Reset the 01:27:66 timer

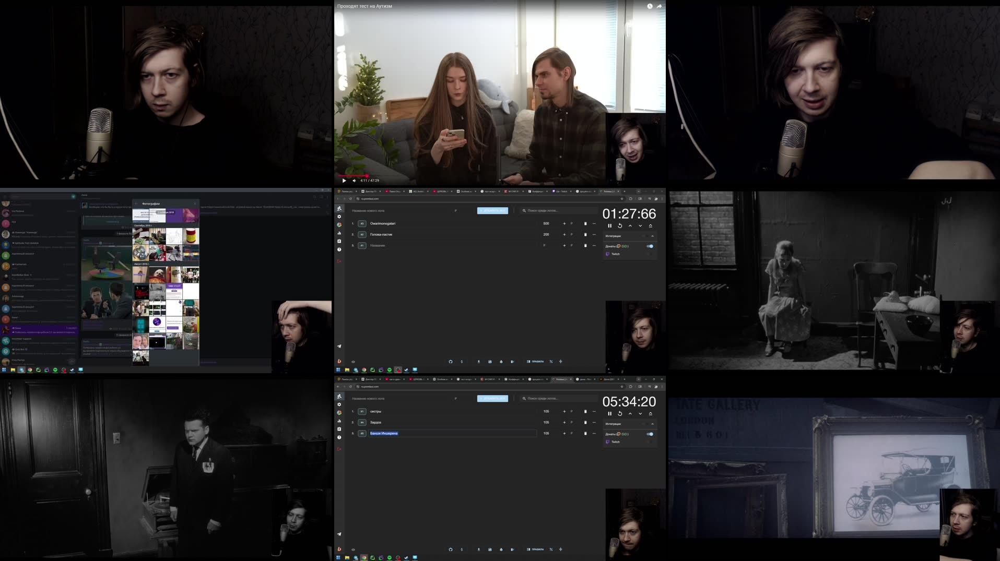click(620, 226)
